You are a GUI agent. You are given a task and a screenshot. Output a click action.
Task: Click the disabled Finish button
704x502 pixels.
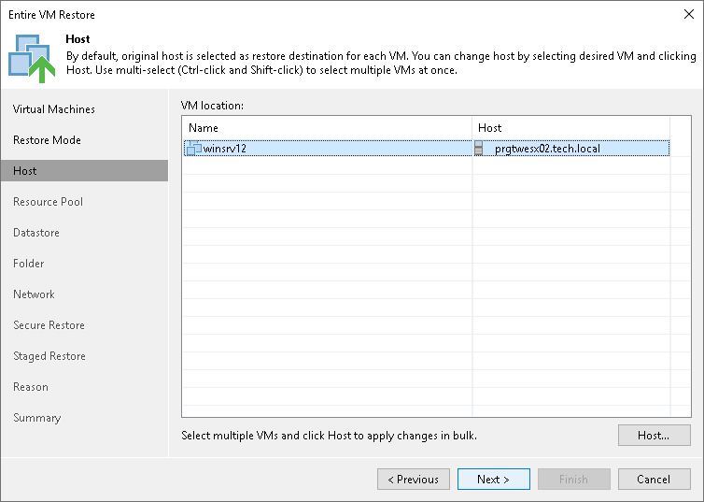point(574,479)
